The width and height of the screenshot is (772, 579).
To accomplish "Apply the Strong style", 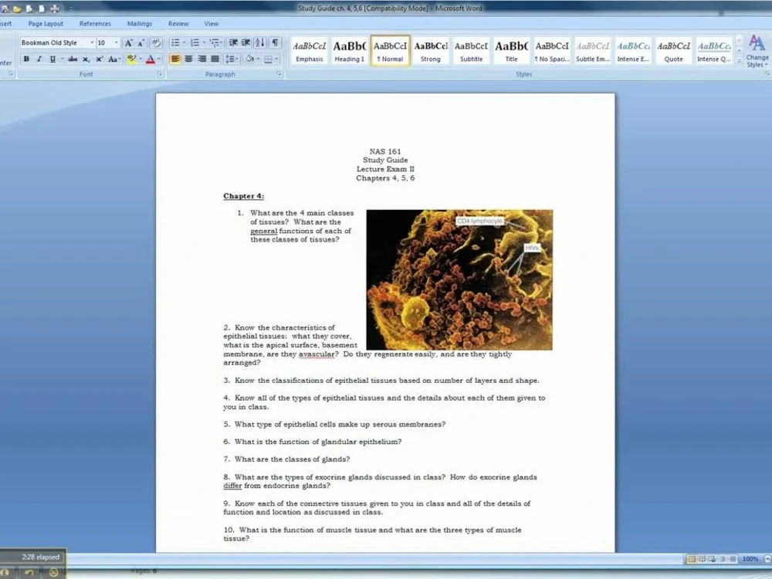I will click(431, 51).
